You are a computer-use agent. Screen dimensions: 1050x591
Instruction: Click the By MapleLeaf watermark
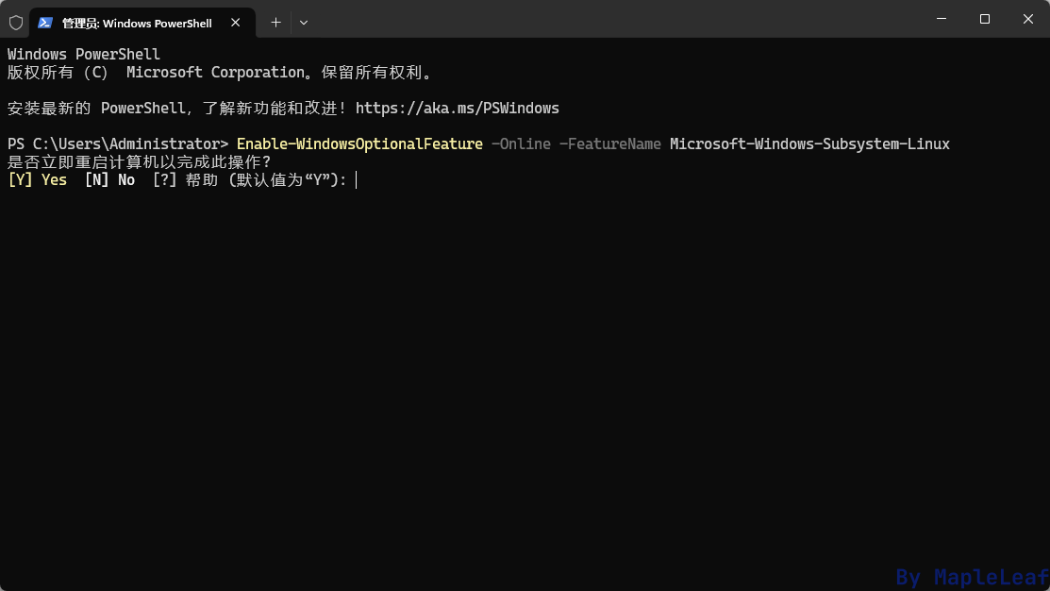973,577
